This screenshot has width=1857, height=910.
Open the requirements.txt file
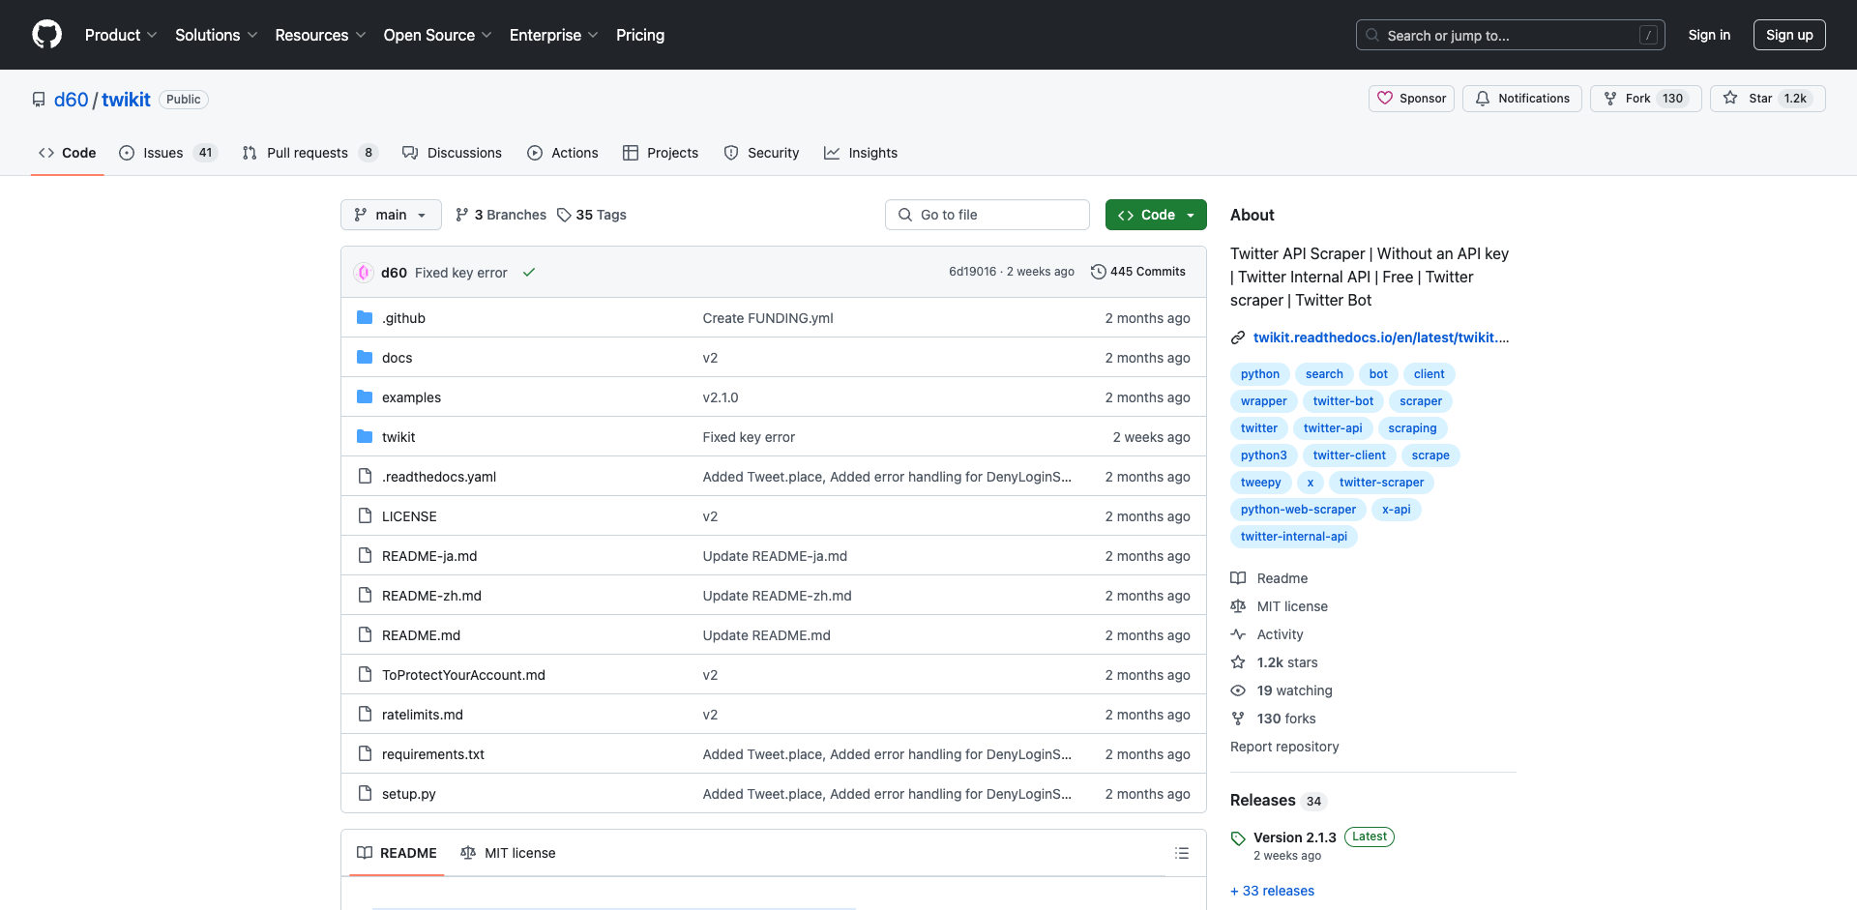pyautogui.click(x=433, y=754)
